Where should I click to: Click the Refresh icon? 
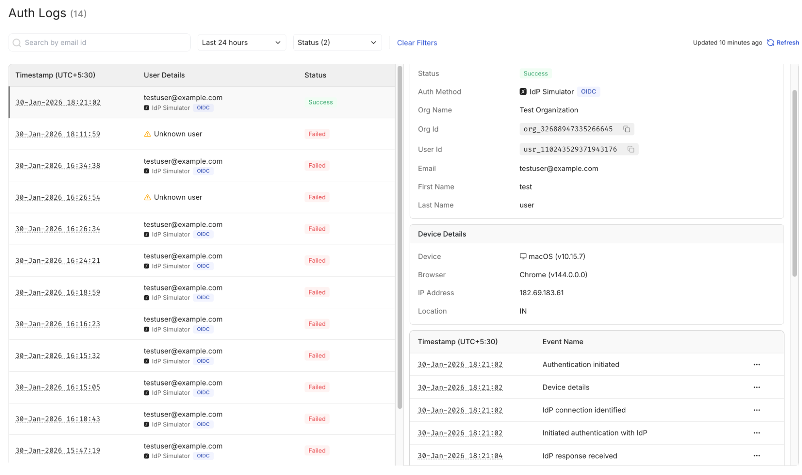pos(770,43)
